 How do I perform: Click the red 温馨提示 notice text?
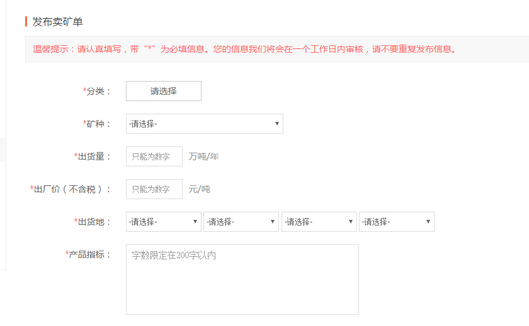click(244, 49)
